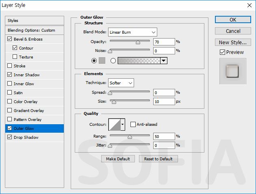Select the Contour sub-item row
Screen dimensions: 256x194
pos(35,48)
